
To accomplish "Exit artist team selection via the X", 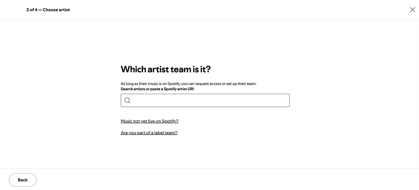I will (x=412, y=10).
